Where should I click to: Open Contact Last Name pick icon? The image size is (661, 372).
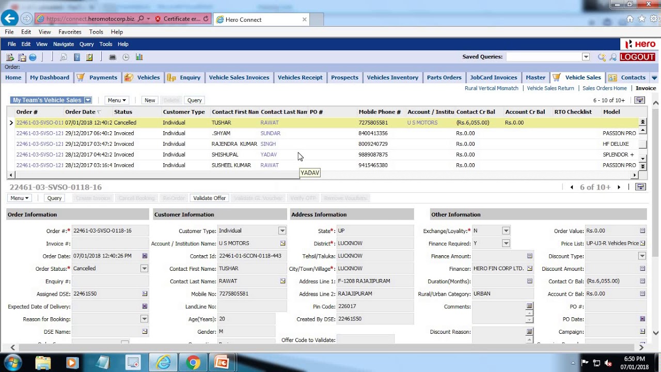tap(282, 281)
